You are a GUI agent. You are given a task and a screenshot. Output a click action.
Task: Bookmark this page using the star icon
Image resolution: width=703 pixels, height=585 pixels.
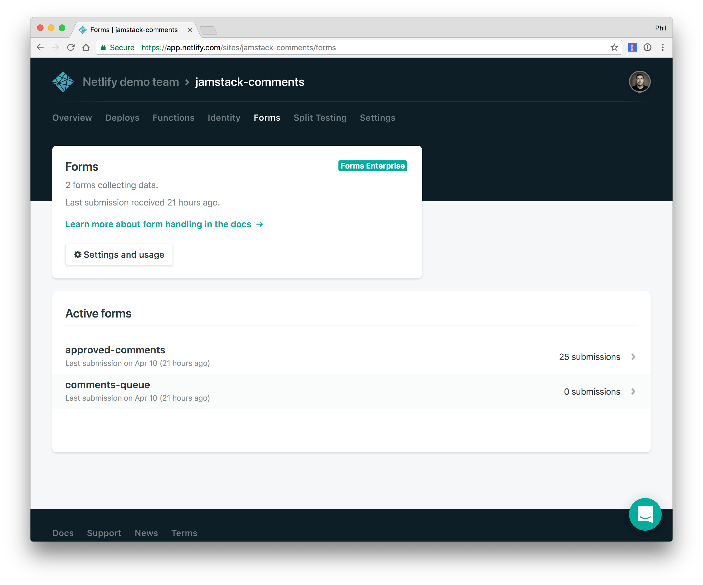(x=614, y=47)
